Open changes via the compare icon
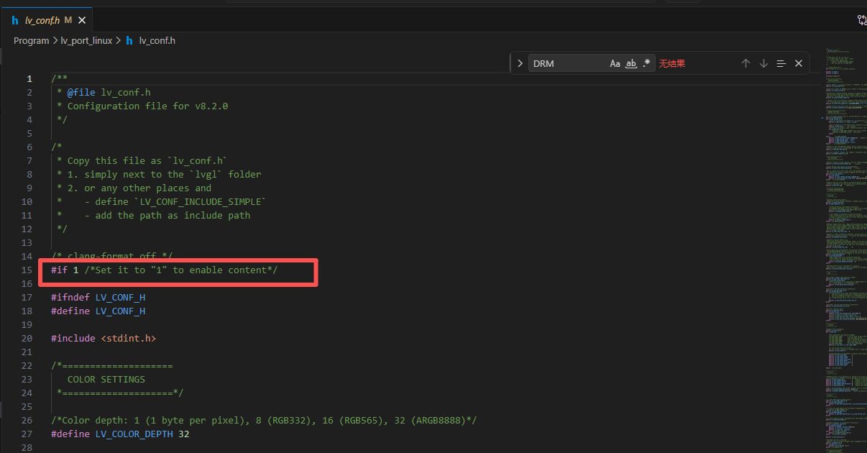The width and height of the screenshot is (867, 453). tap(861, 20)
